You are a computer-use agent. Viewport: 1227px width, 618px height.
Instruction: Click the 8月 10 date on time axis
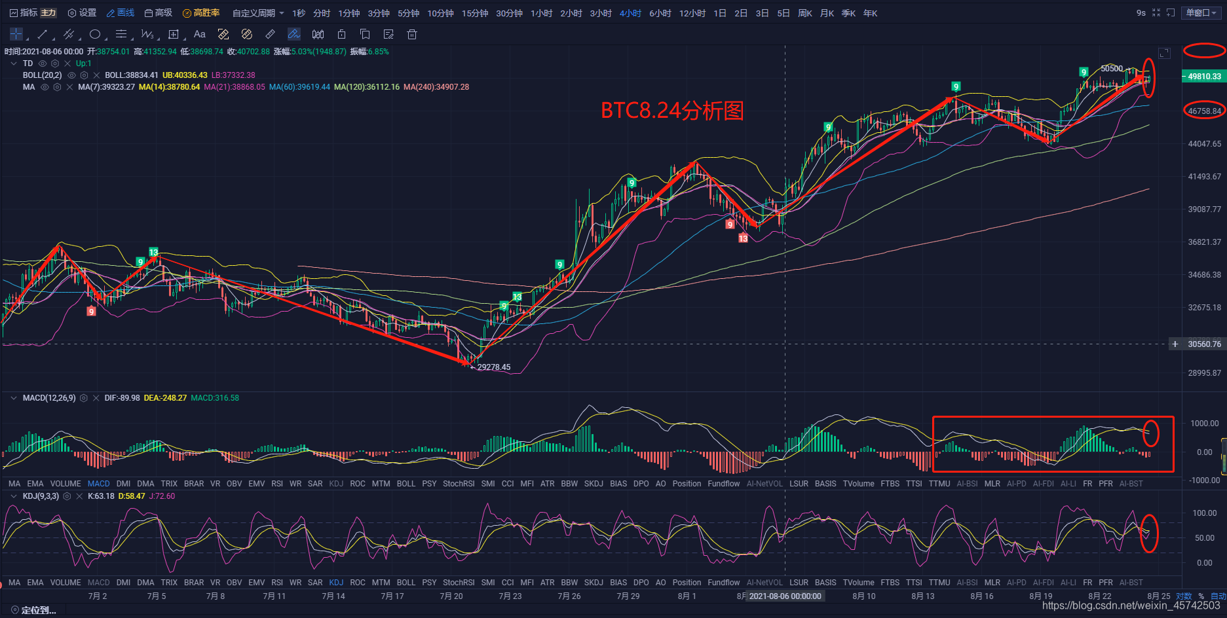[864, 596]
